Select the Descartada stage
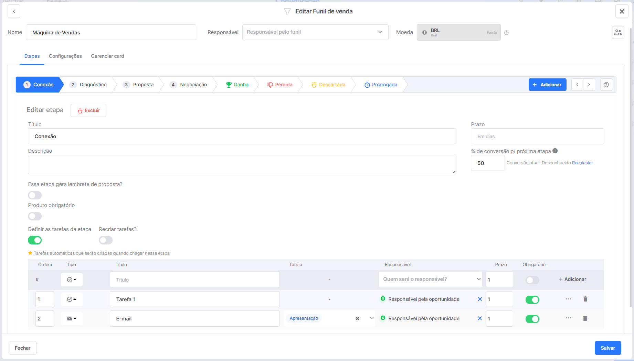Screen dimensions: 634x361 pos(328,85)
